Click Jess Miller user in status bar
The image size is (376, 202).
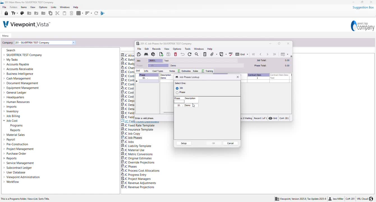336,199
